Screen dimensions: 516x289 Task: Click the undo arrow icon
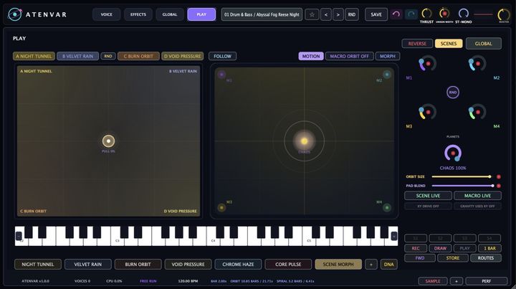coord(396,14)
